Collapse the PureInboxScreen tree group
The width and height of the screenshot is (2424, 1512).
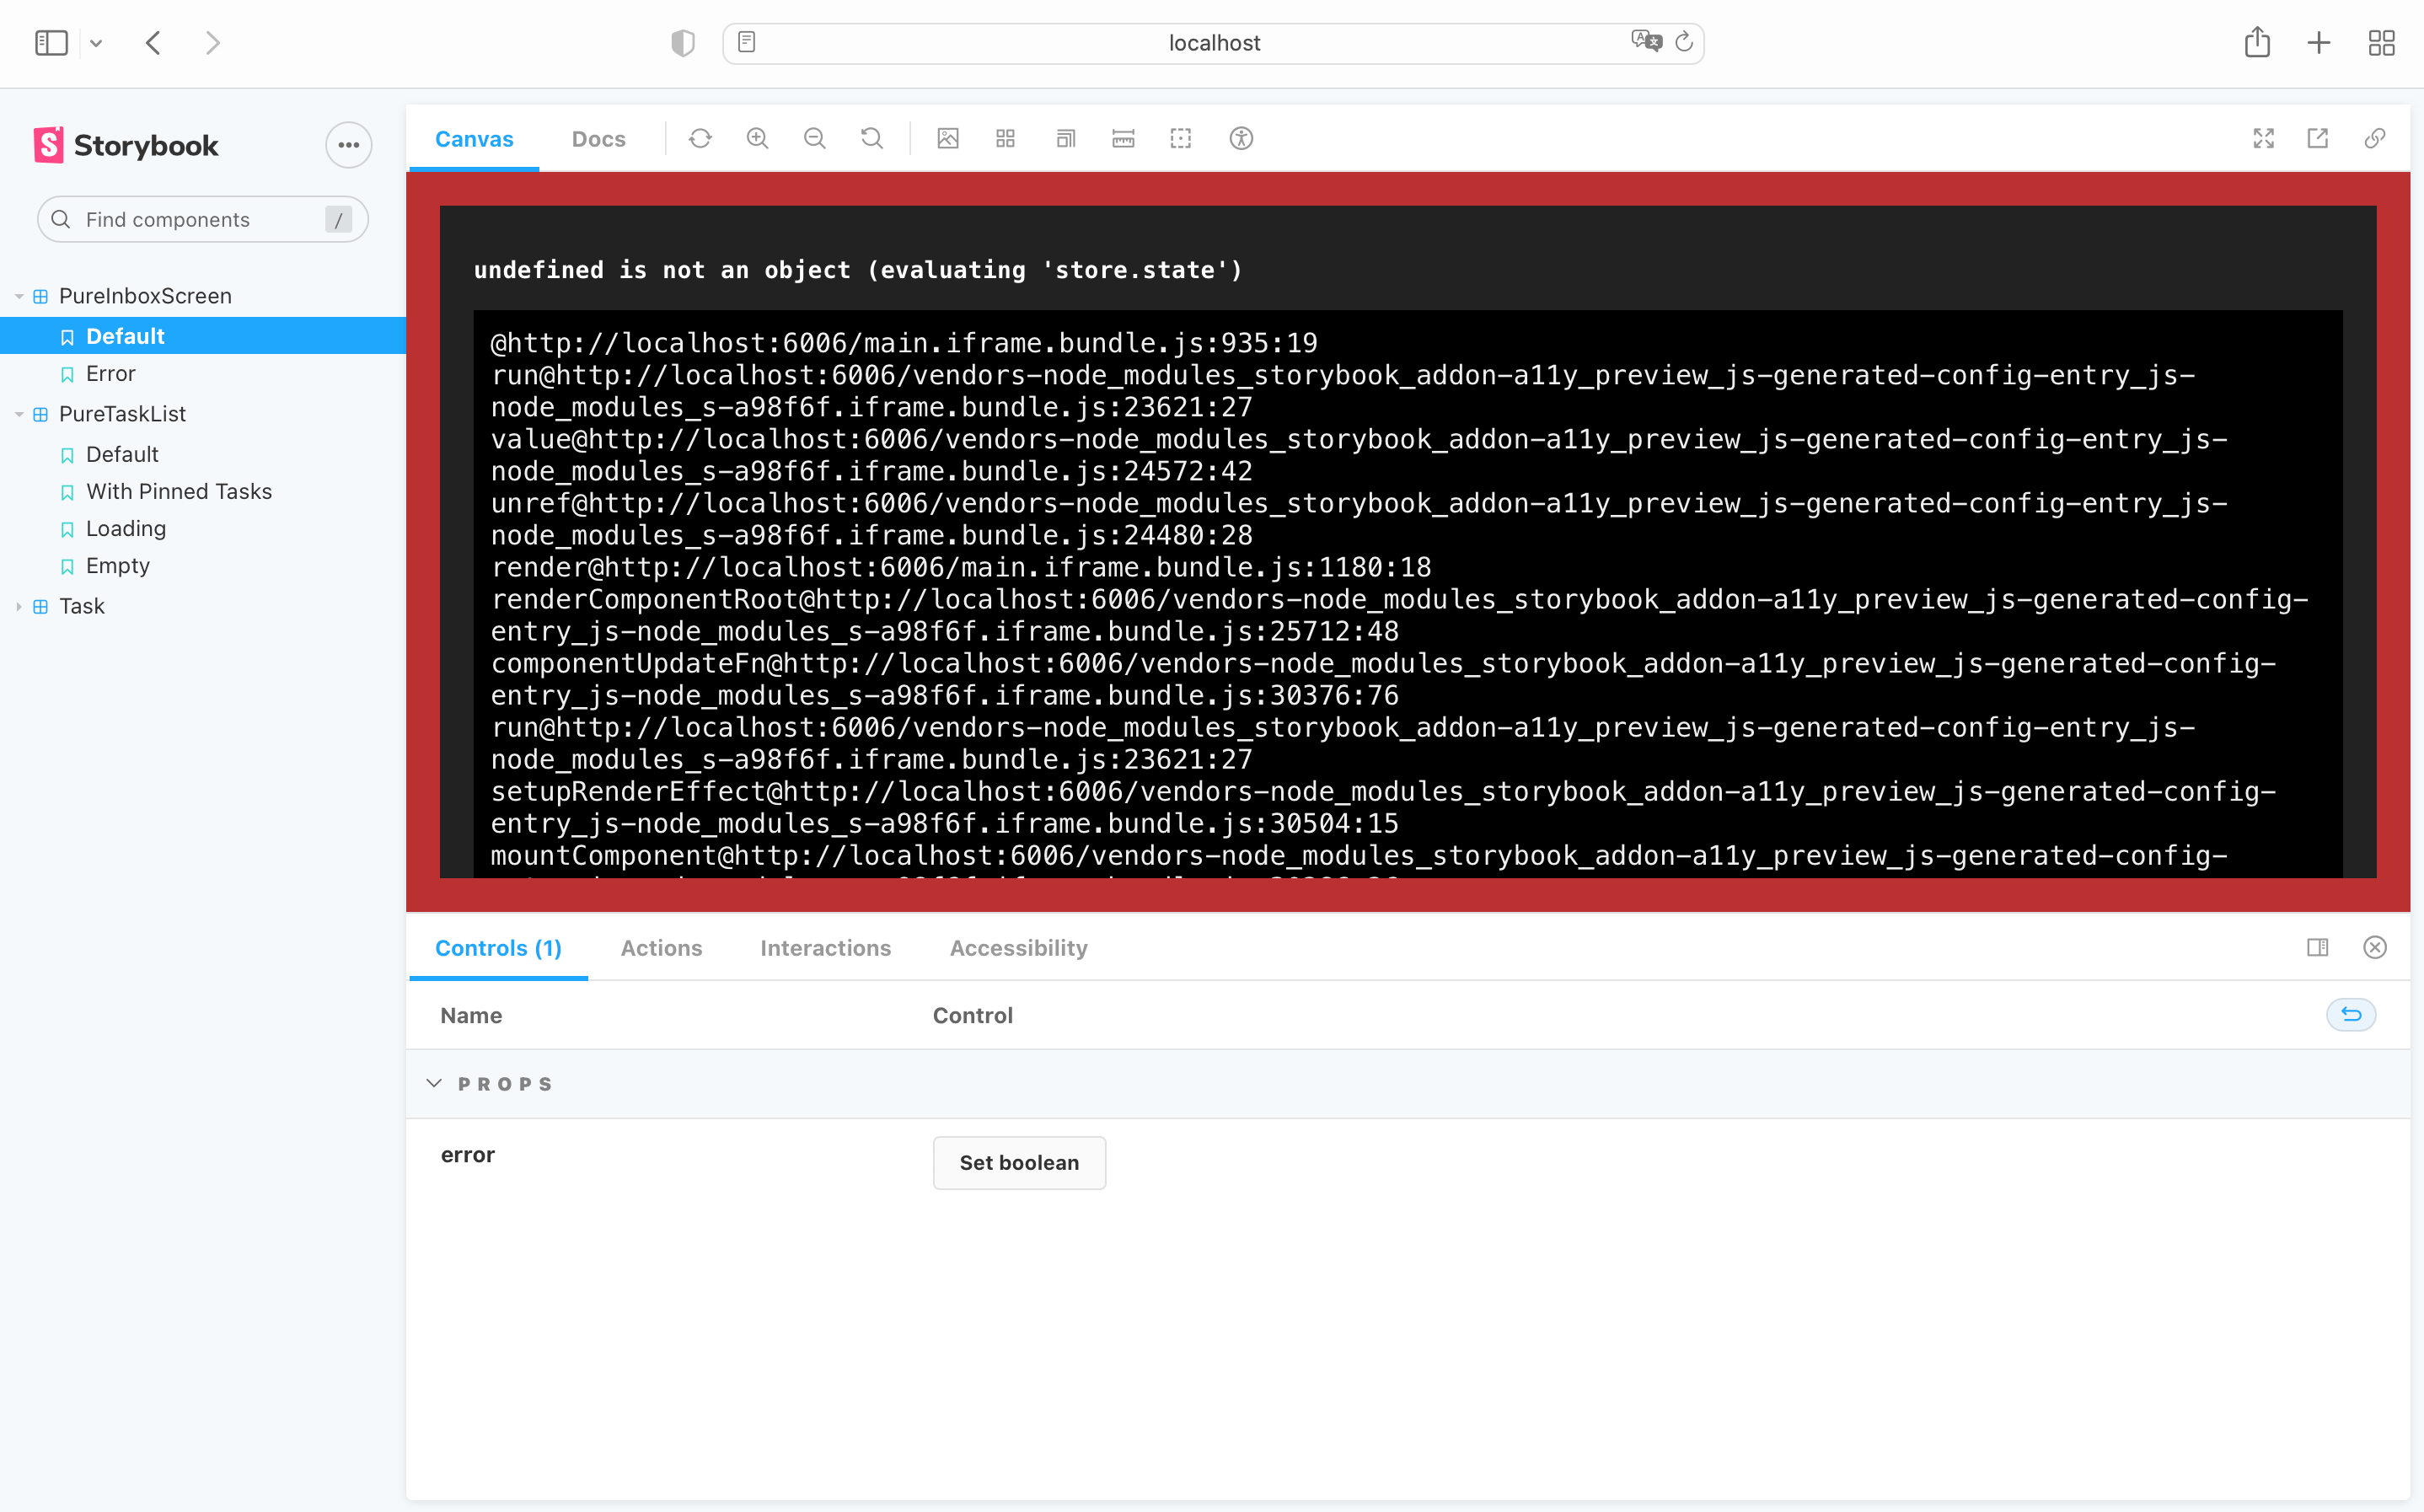click(x=19, y=297)
